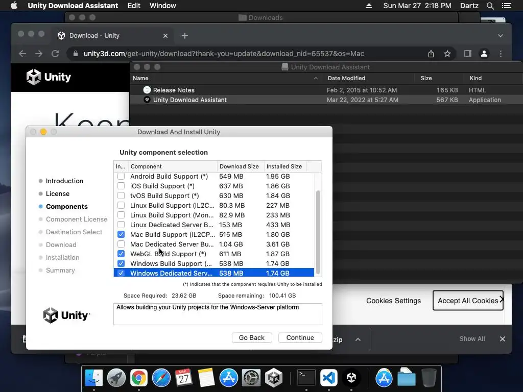Open the Edit menu

(134, 6)
